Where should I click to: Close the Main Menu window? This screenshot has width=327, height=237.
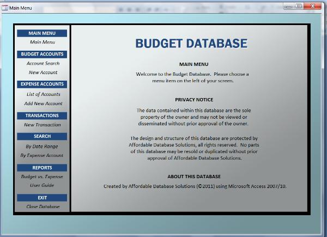coord(311,6)
